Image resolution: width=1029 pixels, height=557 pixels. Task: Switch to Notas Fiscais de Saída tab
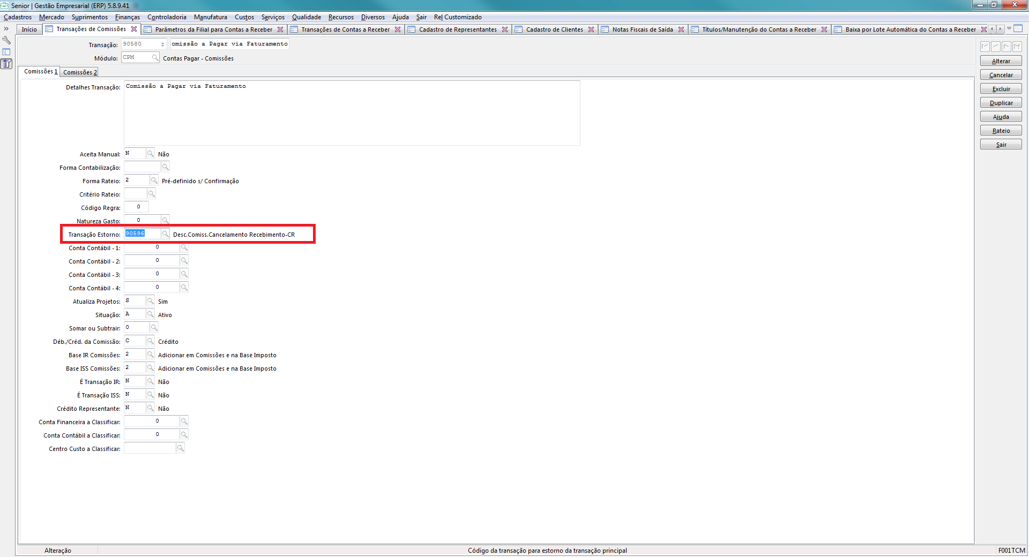(x=642, y=29)
